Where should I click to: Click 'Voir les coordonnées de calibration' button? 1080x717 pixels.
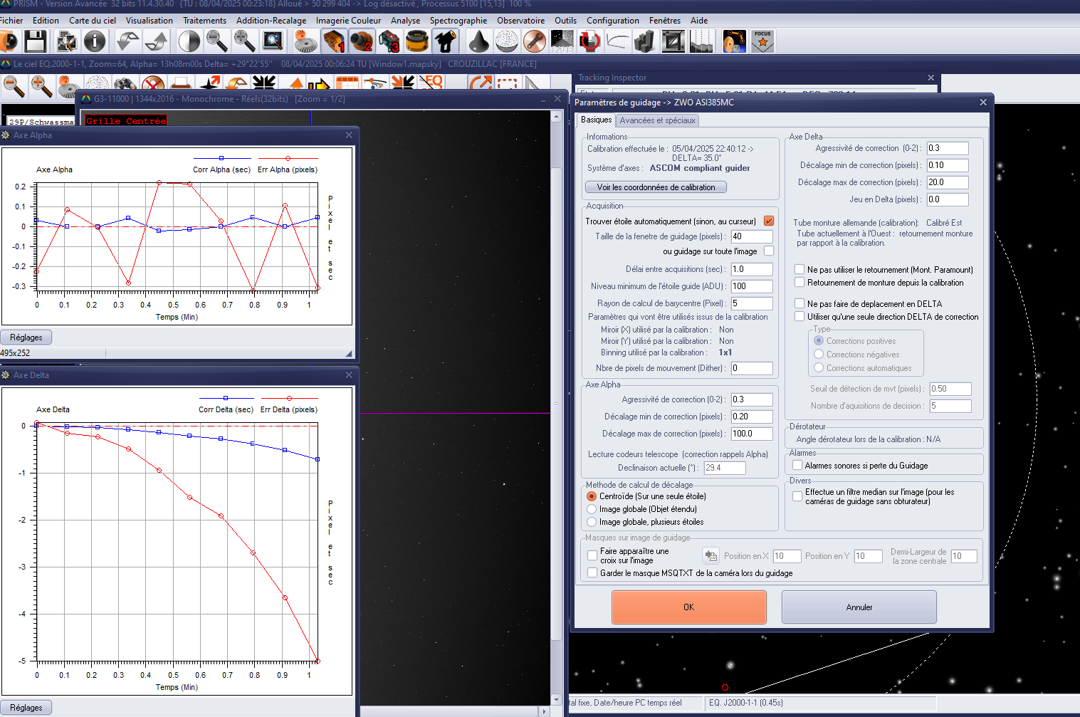pos(656,187)
